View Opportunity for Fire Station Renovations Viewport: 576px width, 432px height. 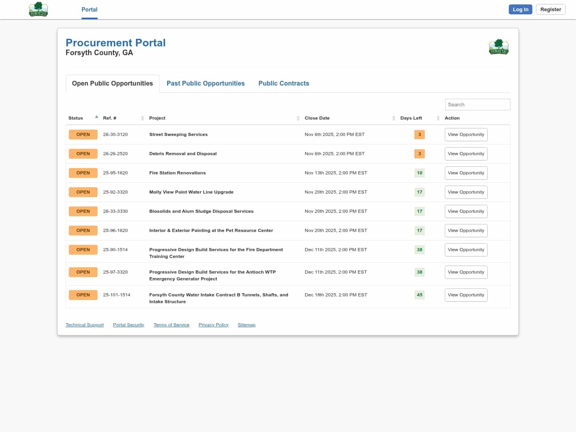tap(466, 173)
